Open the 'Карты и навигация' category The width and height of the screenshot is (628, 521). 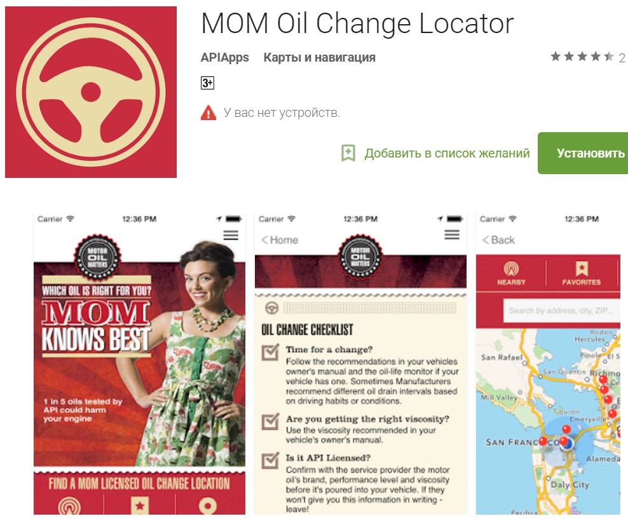319,58
